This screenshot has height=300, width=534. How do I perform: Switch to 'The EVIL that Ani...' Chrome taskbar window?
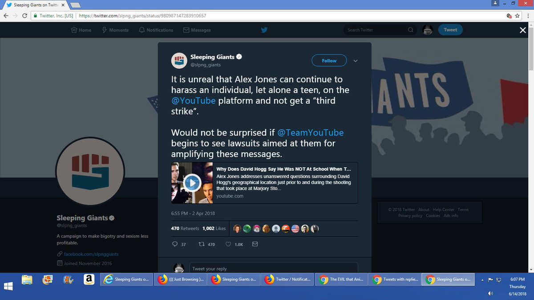pyautogui.click(x=342, y=280)
